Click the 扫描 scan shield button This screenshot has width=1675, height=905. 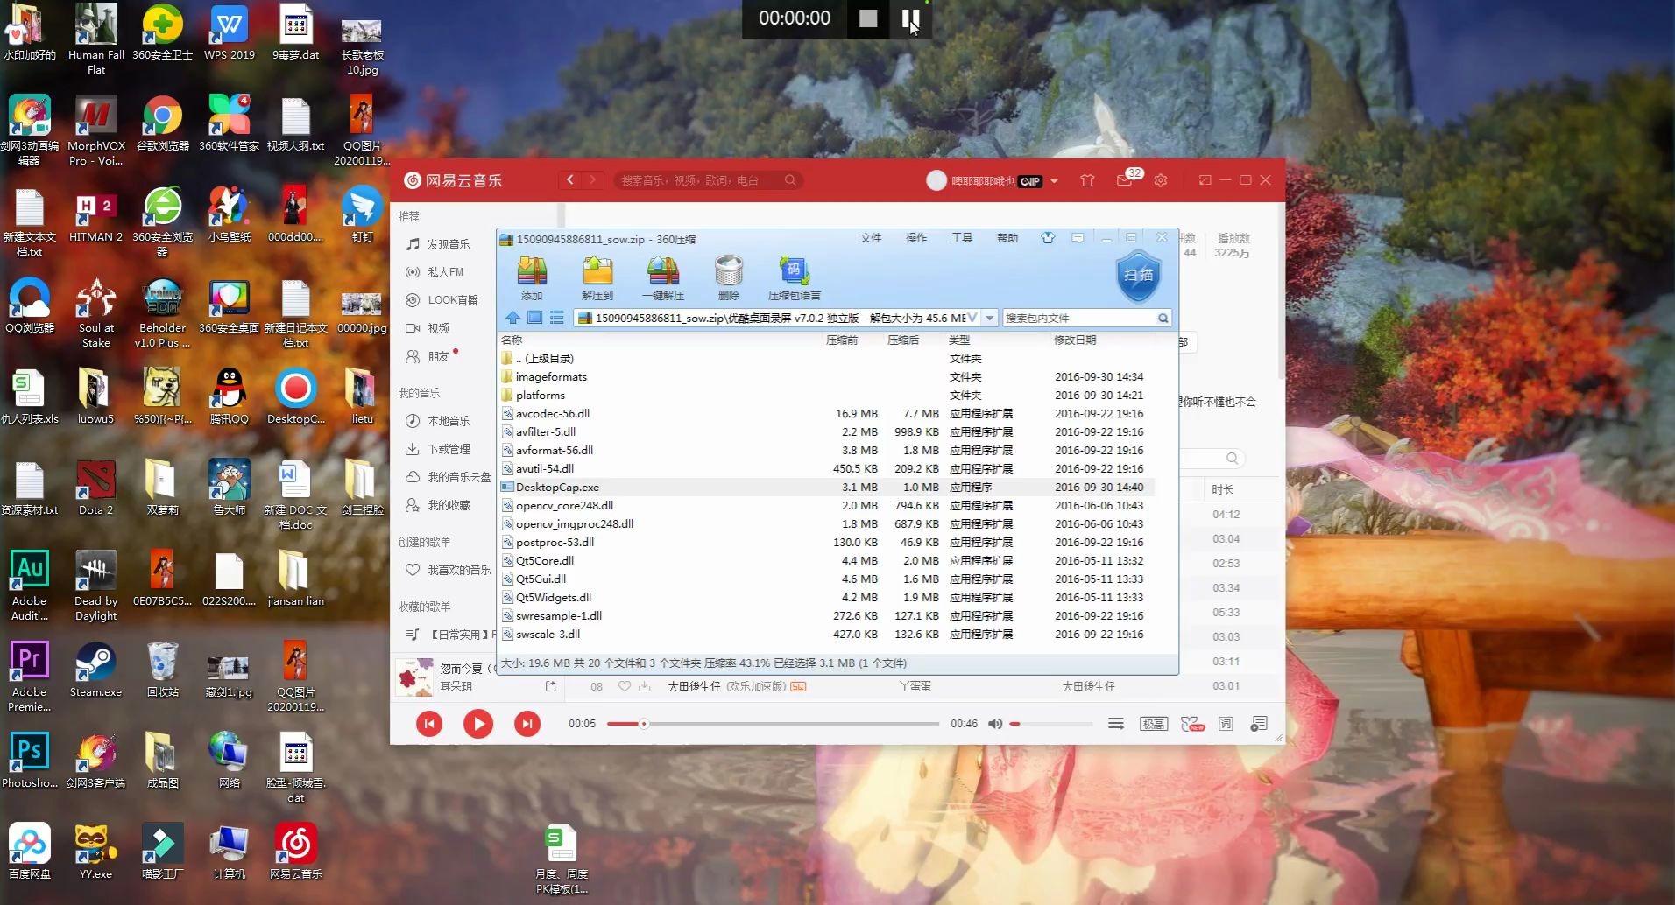coord(1139,276)
